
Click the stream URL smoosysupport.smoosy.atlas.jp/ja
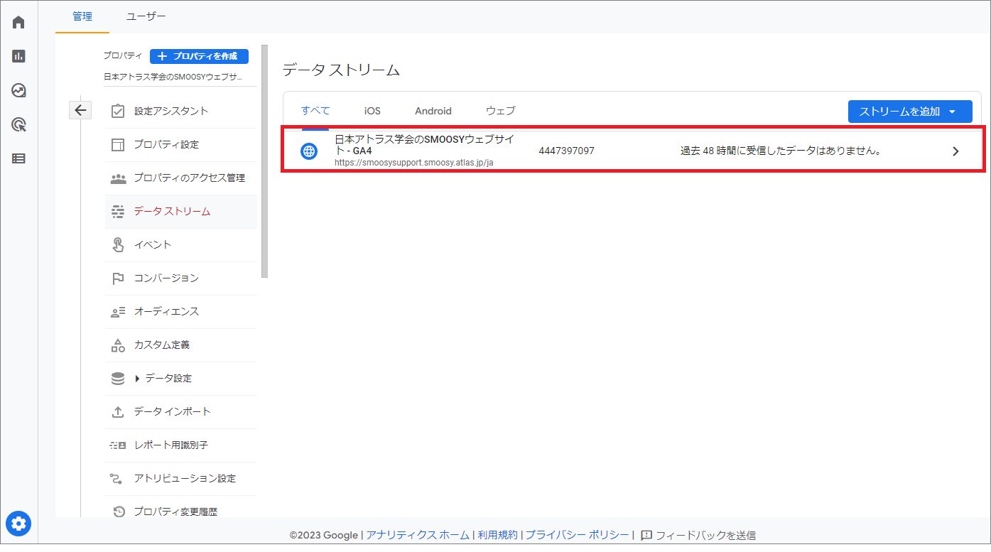(414, 163)
